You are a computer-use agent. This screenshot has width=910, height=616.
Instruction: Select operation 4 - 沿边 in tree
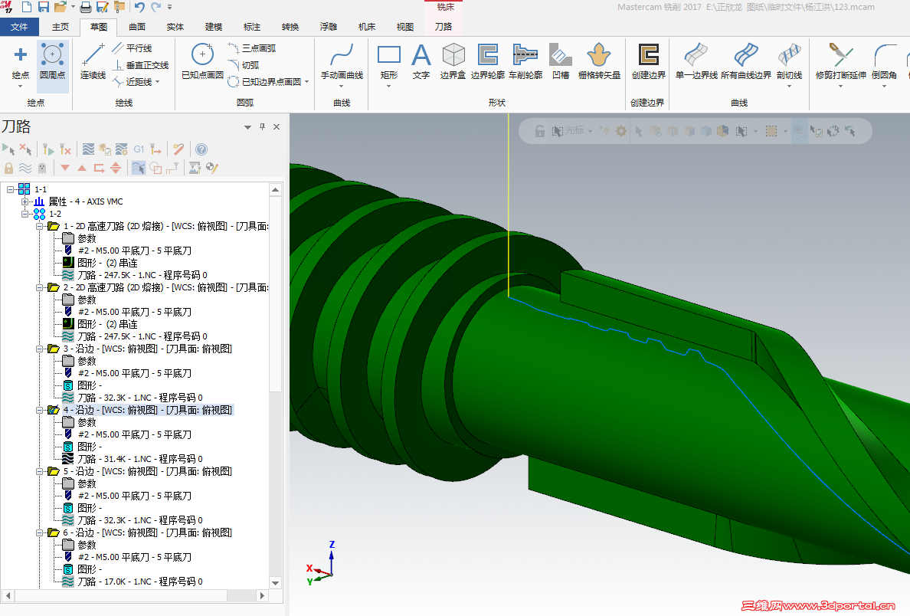pyautogui.click(x=147, y=410)
